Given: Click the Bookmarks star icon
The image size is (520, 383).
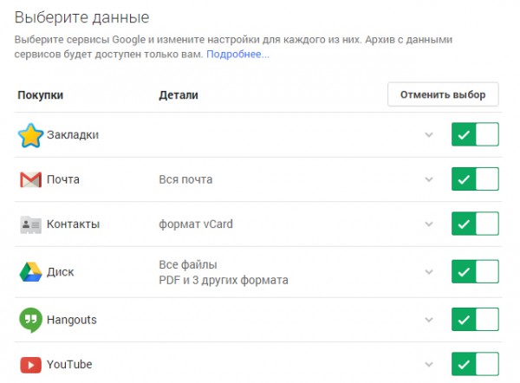Looking at the screenshot, I should pos(30,135).
